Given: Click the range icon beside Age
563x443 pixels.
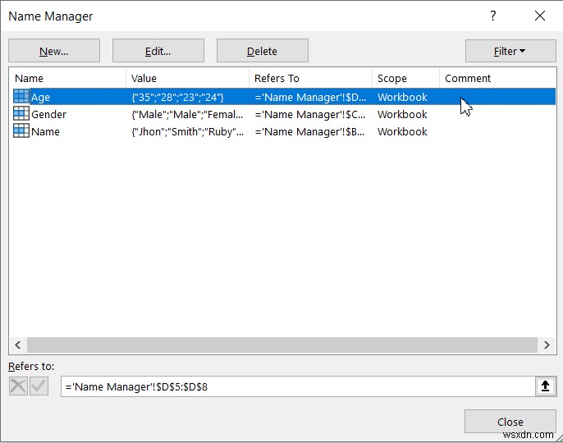Looking at the screenshot, I should click(x=21, y=97).
